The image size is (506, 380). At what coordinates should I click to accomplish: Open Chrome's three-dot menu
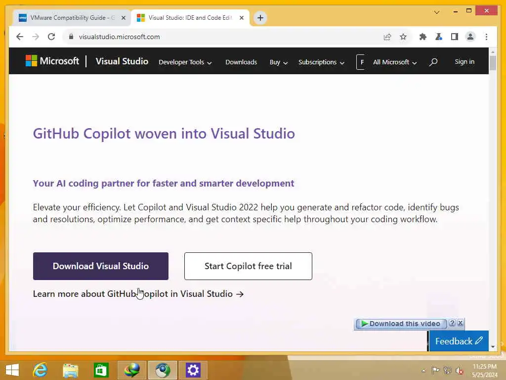click(x=486, y=37)
